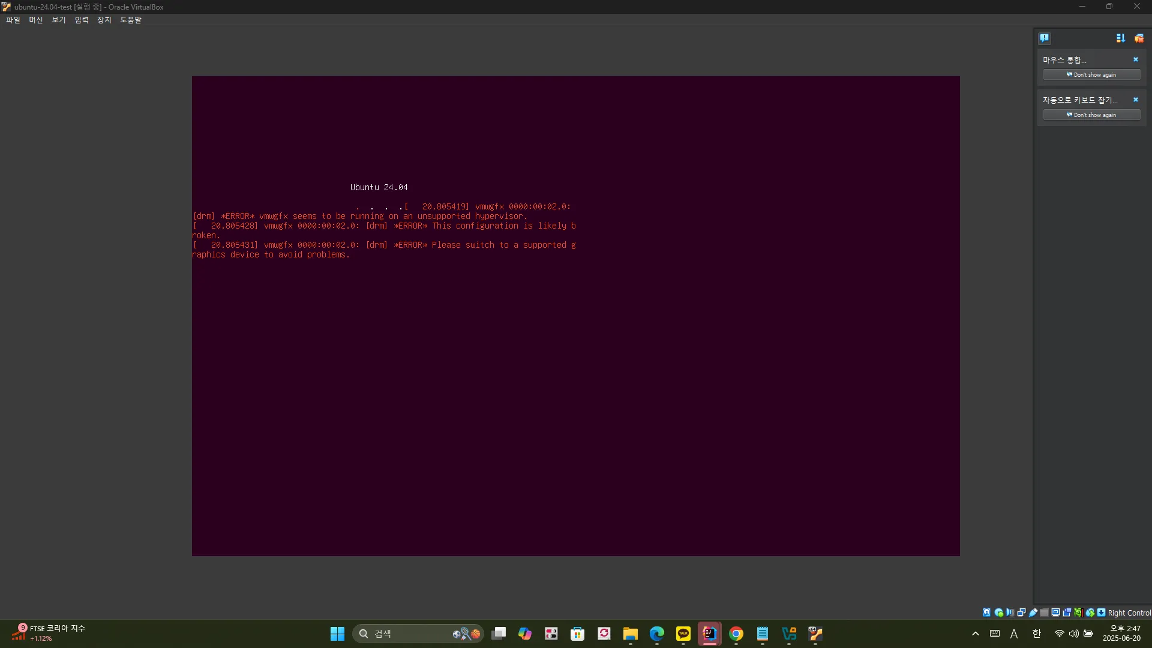
Task: Dismiss the 자동으로 키보드 잡기 notification
Action: [x=1135, y=100]
